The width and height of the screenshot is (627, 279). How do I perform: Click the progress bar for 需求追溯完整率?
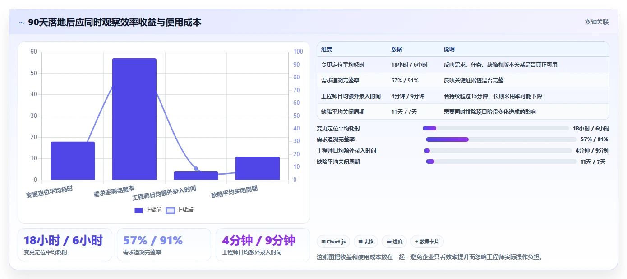501,139
